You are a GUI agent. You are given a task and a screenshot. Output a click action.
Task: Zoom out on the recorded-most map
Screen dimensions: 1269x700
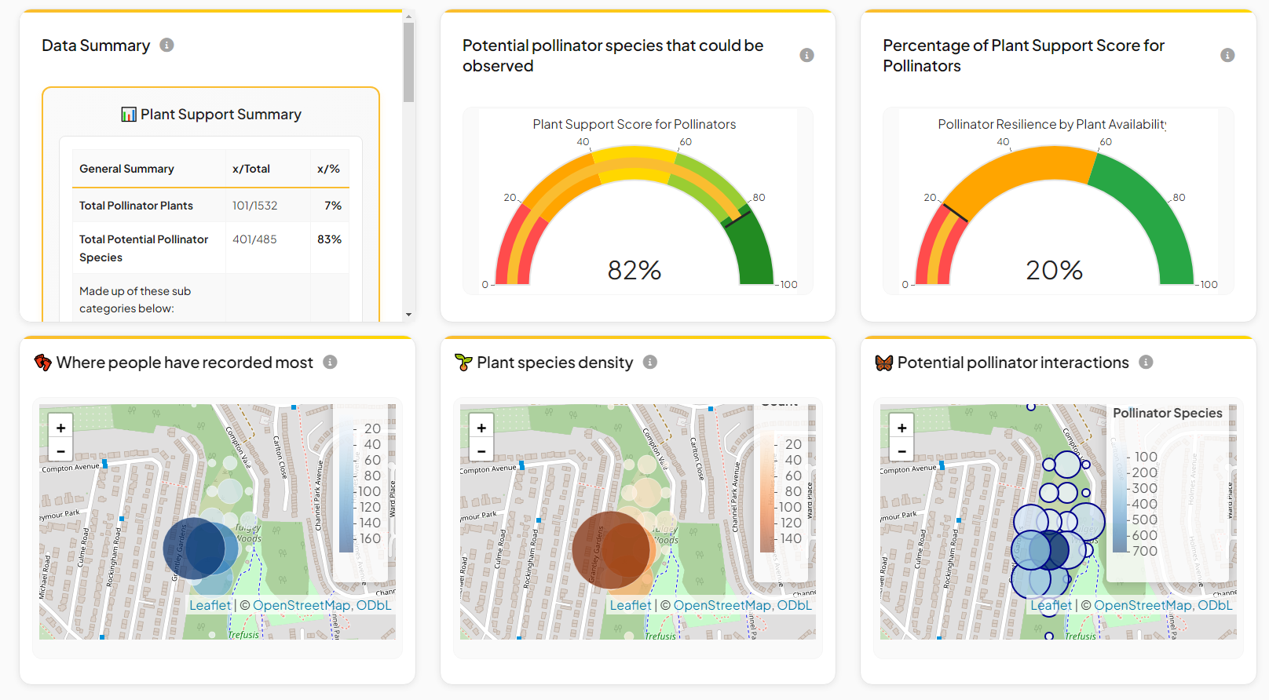60,450
